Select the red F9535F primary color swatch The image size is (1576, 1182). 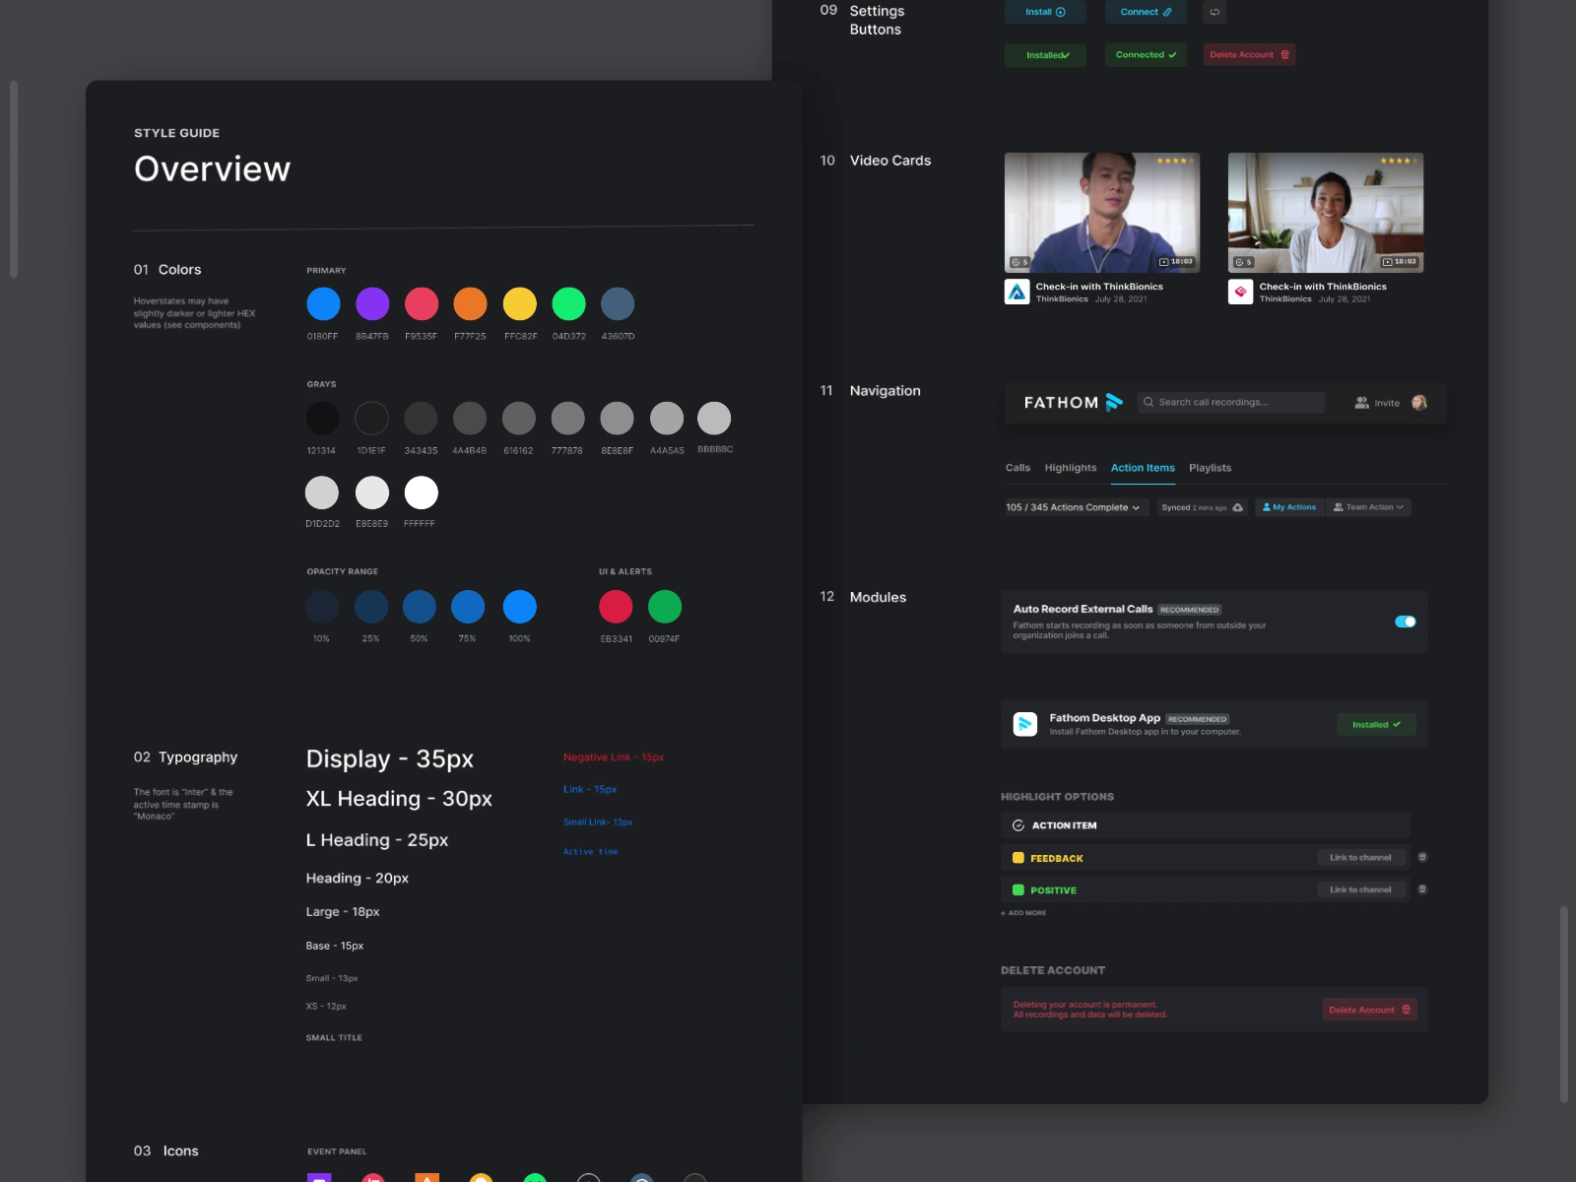click(422, 303)
